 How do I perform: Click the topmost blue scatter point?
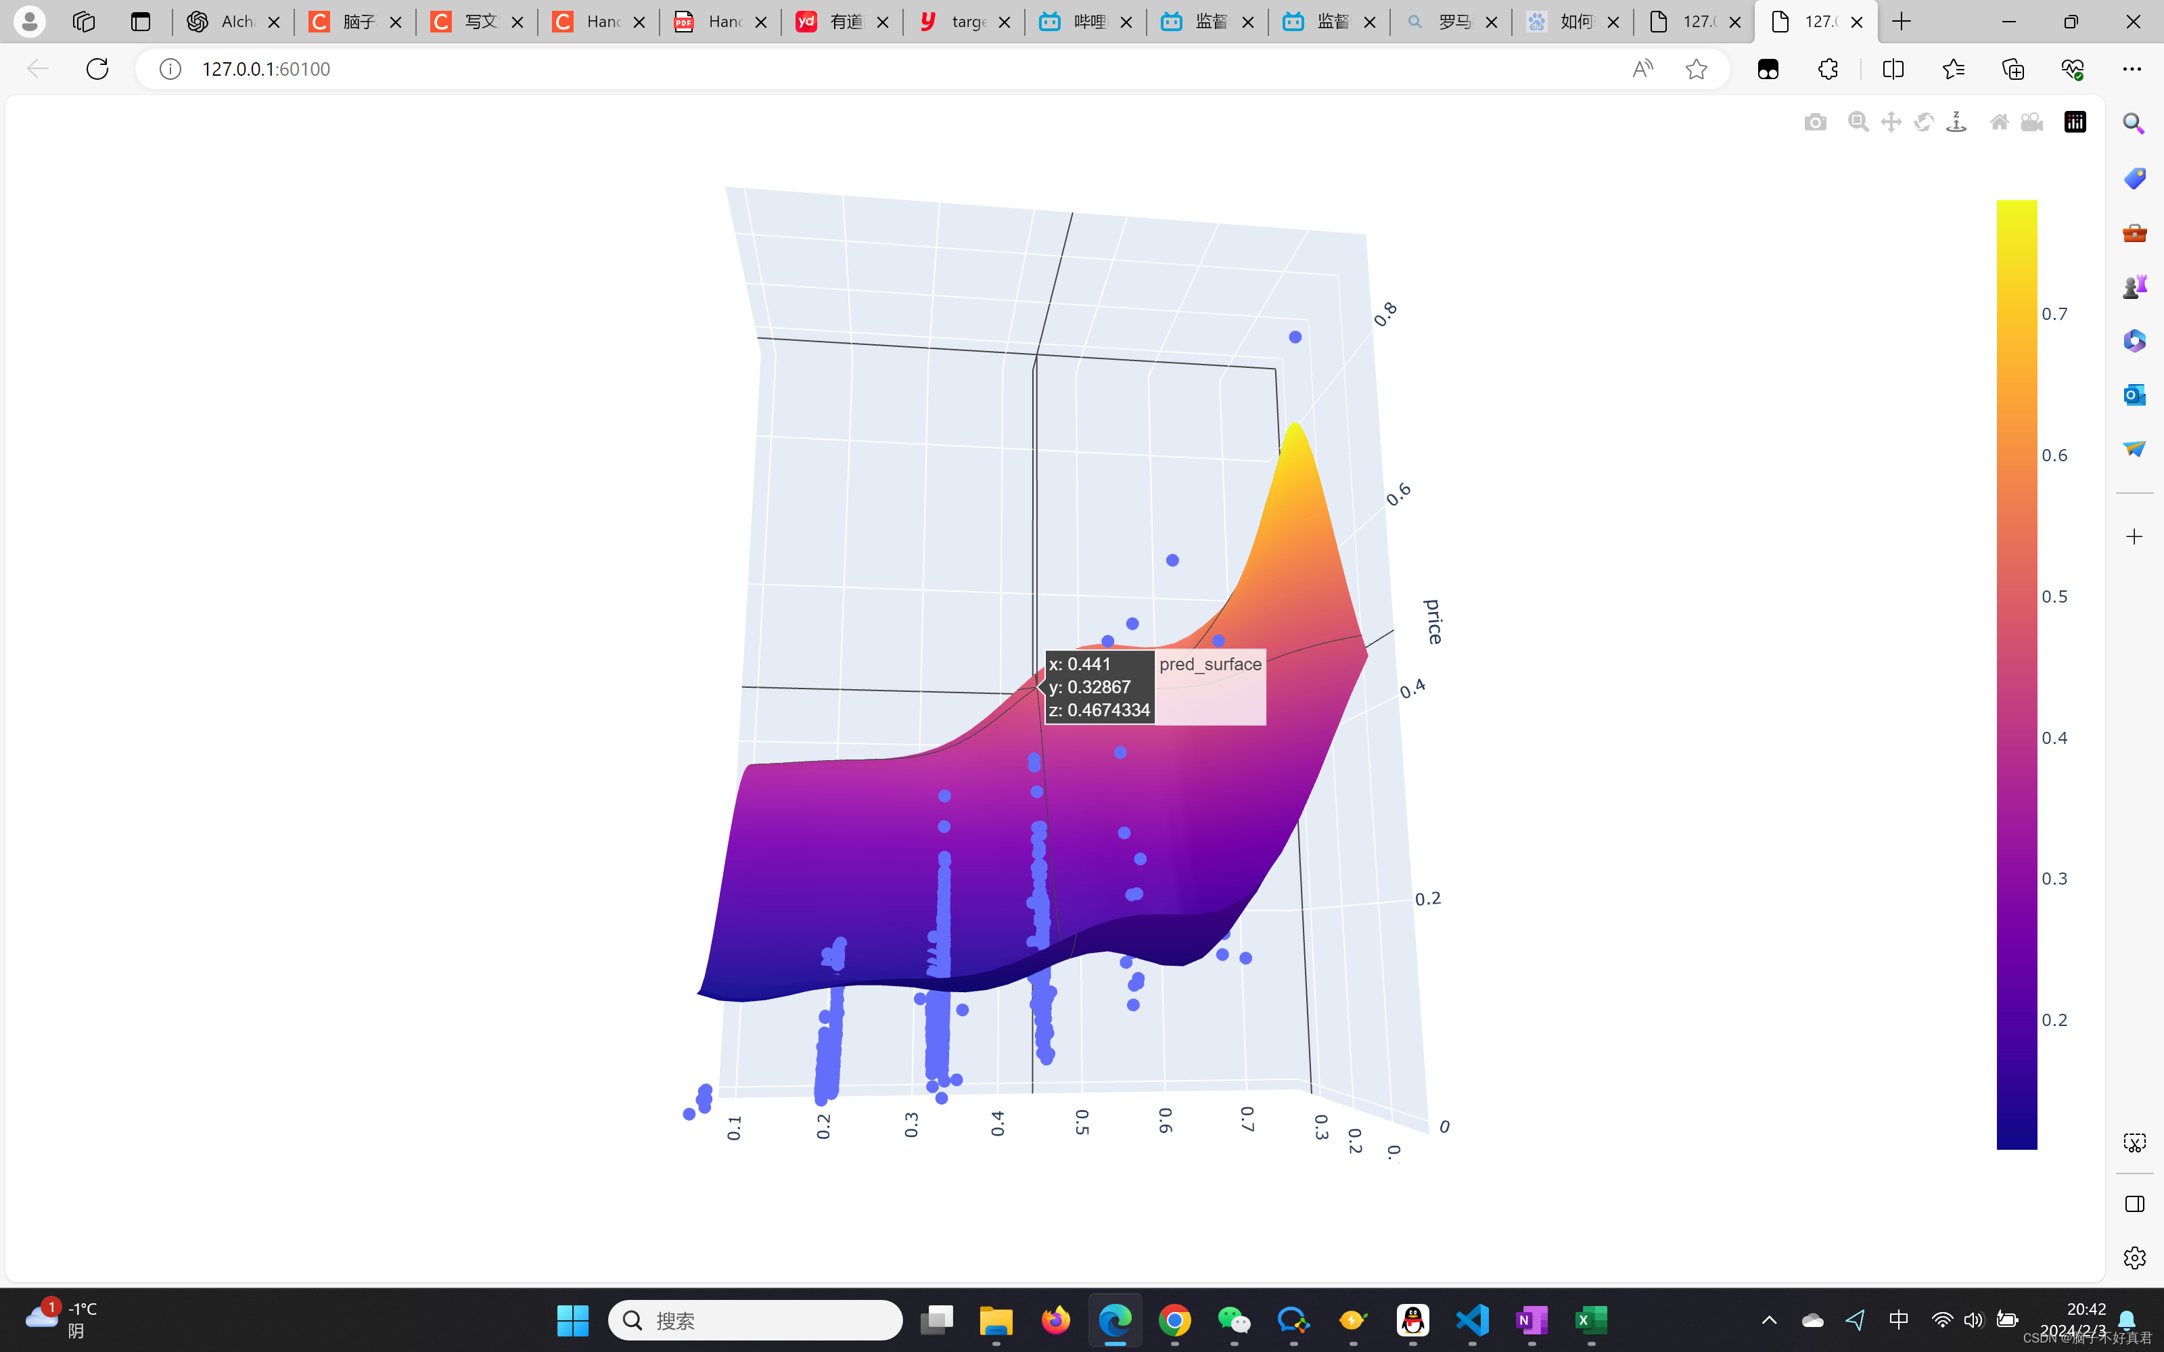coord(1295,337)
